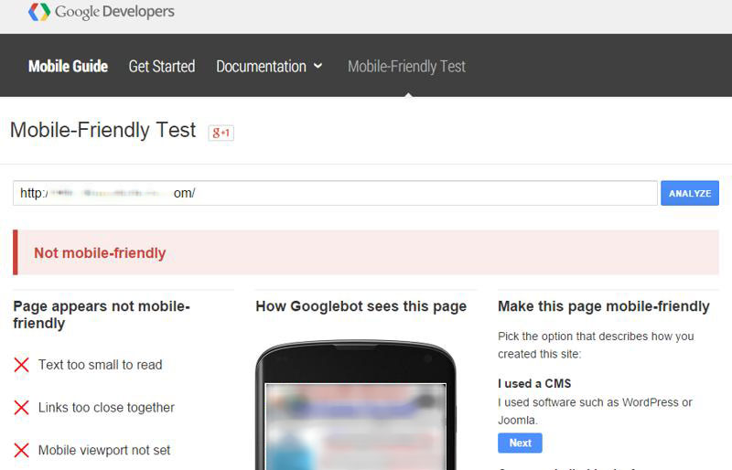The height and width of the screenshot is (470, 732).
Task: Click the Google Developers logo
Action: coord(102,12)
